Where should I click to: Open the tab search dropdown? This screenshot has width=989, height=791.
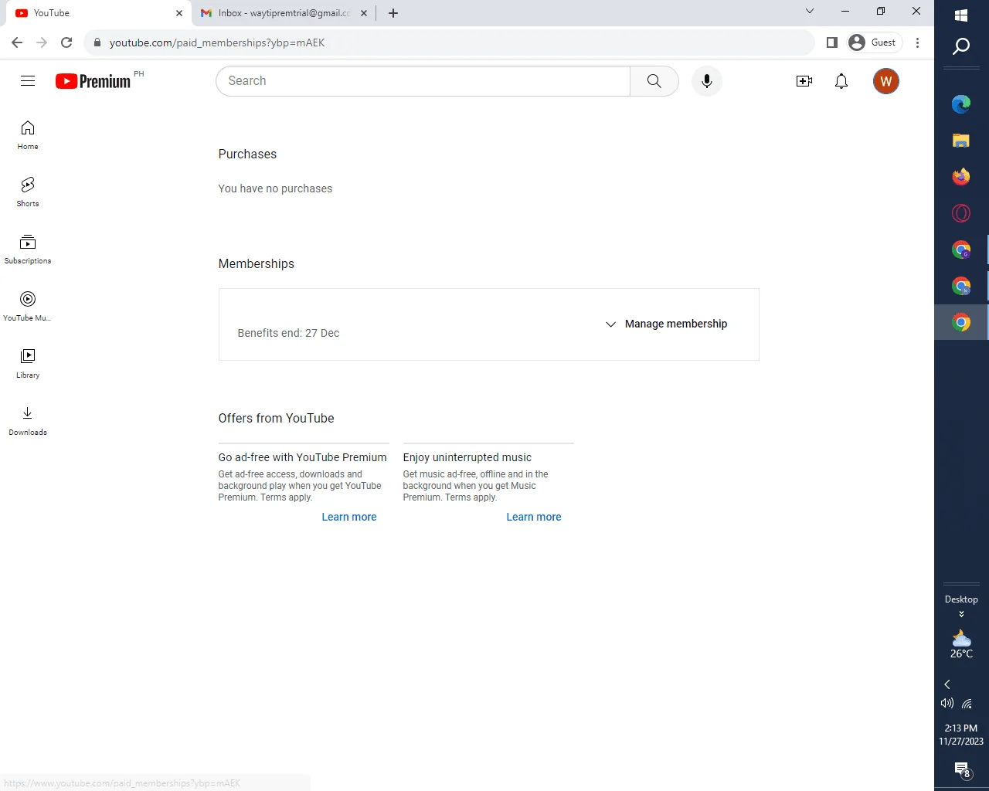pos(809,12)
